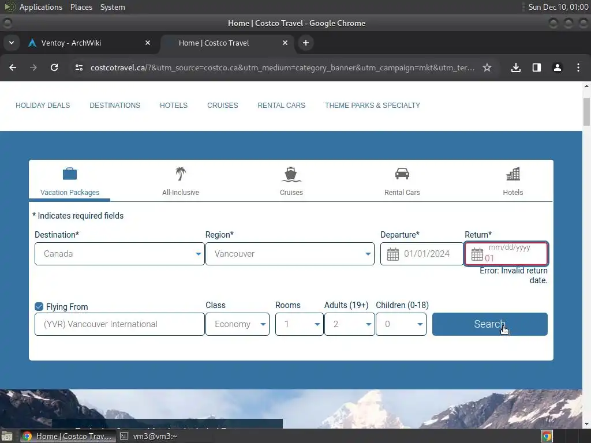The height and width of the screenshot is (443, 591).
Task: Click the address bar URL
Action: pos(283,67)
